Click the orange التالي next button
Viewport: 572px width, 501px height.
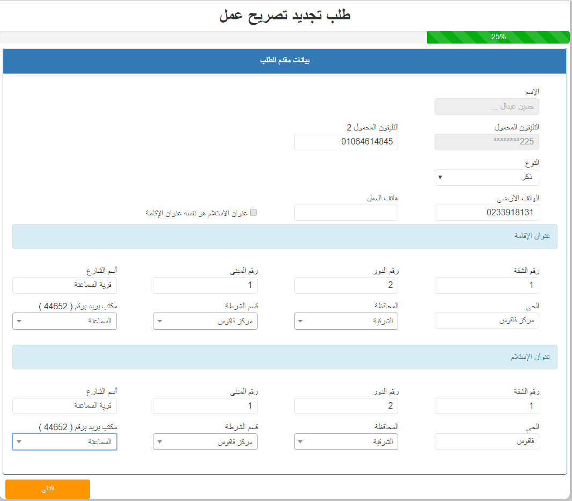click(47, 489)
